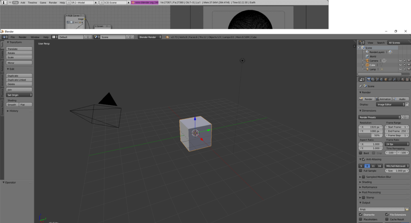Screen dimensions: 411x223
Task: Open the Timeline menu in background window
Action: point(32,3)
